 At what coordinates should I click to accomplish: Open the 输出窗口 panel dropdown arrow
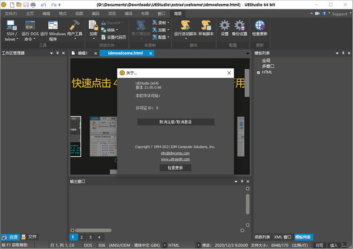click(236, 181)
